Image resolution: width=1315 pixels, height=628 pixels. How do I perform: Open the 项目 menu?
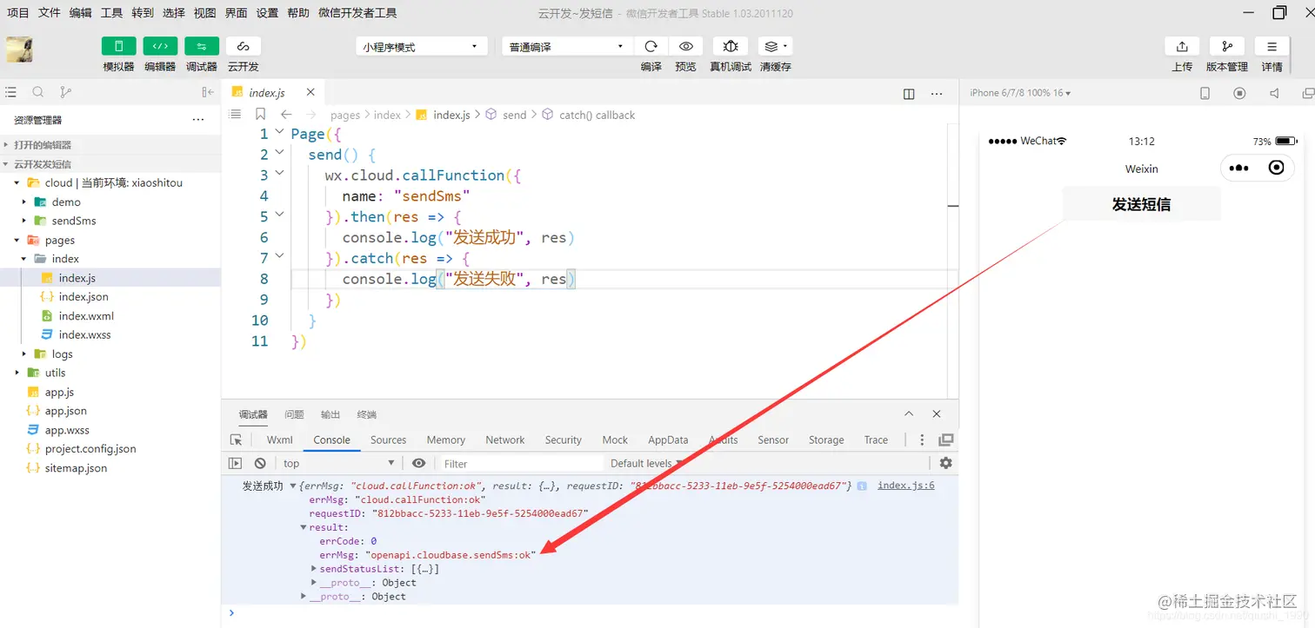coord(18,13)
